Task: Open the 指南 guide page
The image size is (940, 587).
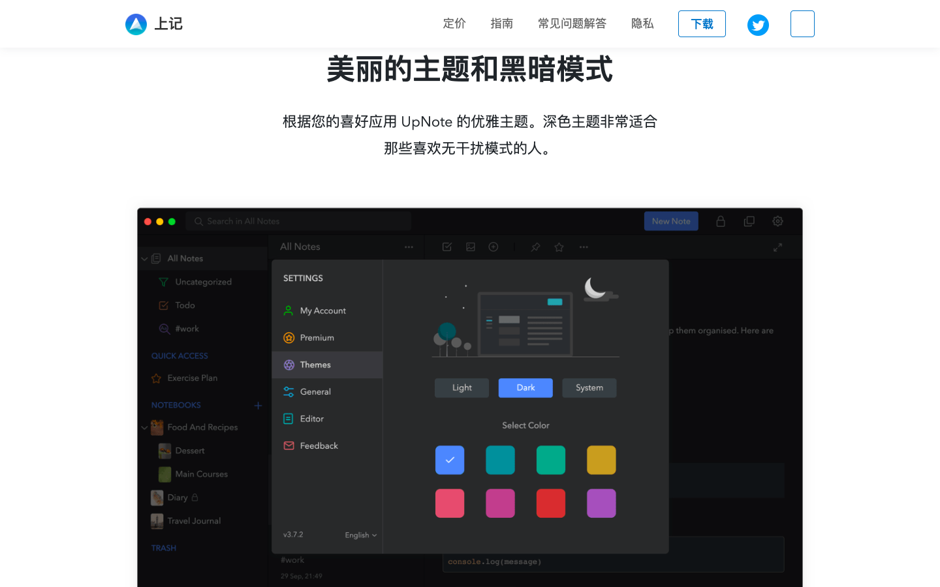Action: click(x=502, y=23)
